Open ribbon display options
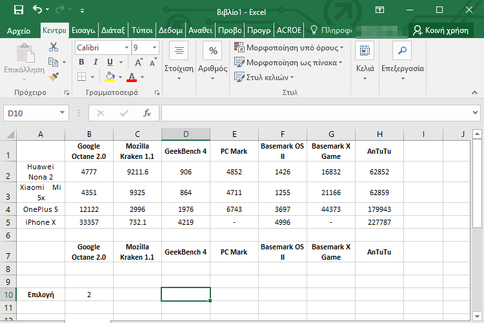 point(379,10)
